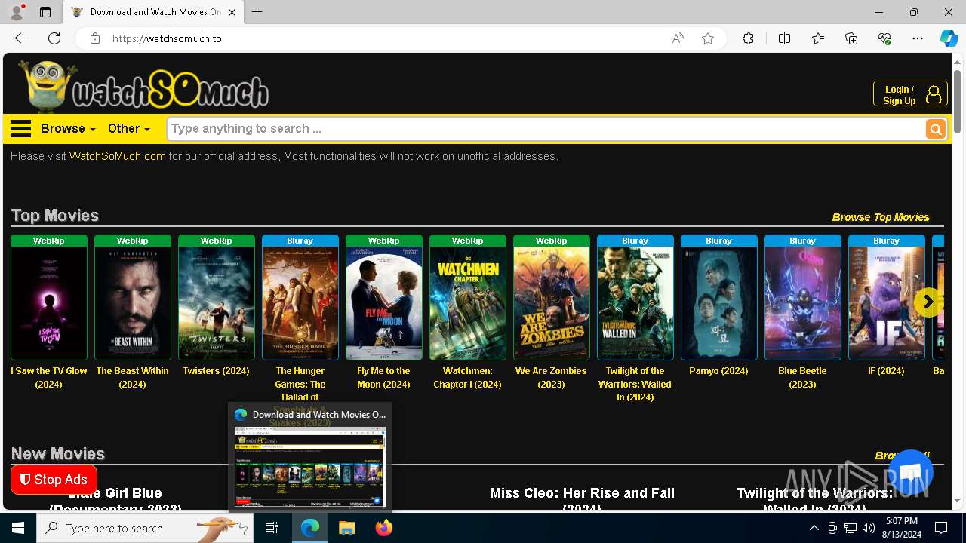
Task: Open Miss Cleo: Her Rise and Fall
Action: pyautogui.click(x=582, y=499)
